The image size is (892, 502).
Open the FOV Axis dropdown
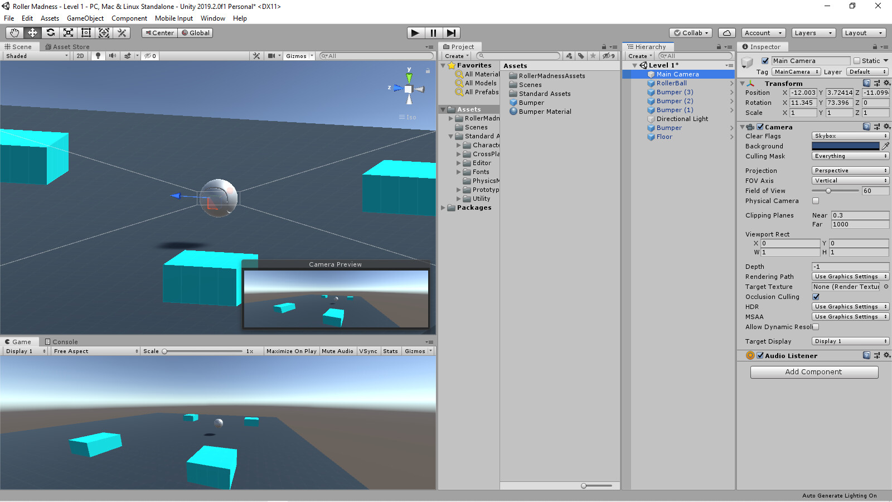850,181
